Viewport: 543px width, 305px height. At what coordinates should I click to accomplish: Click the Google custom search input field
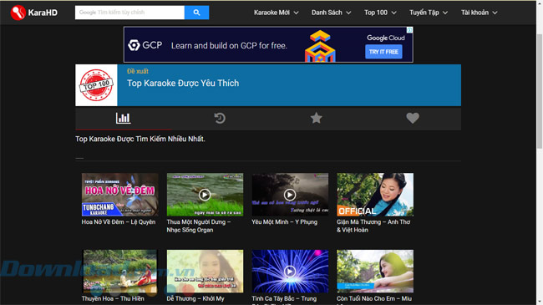pos(129,13)
